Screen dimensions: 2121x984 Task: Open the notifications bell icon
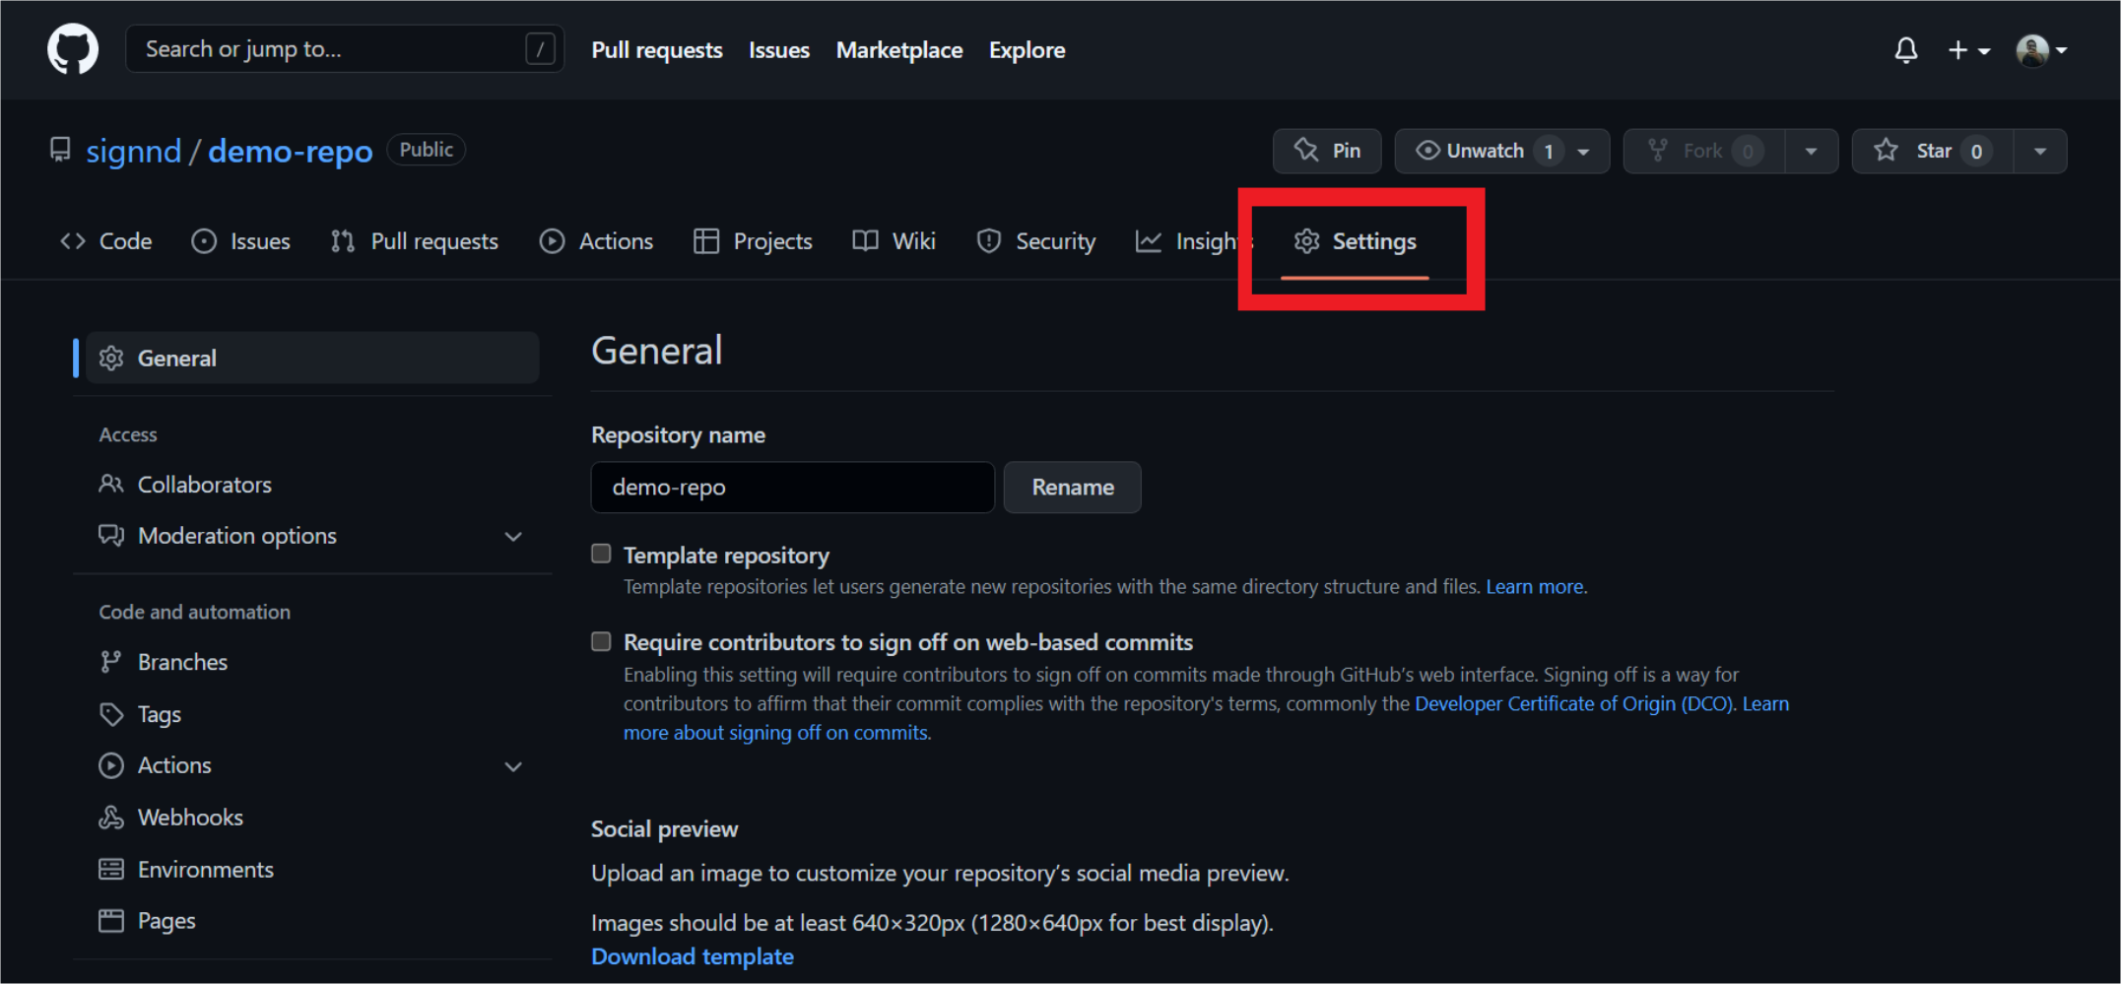tap(1905, 49)
